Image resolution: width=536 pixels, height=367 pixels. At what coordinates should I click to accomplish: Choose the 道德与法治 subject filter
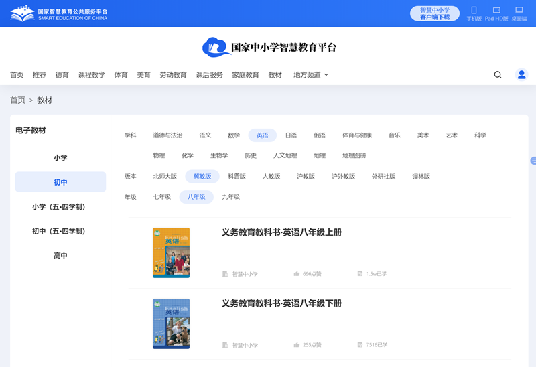pyautogui.click(x=167, y=135)
